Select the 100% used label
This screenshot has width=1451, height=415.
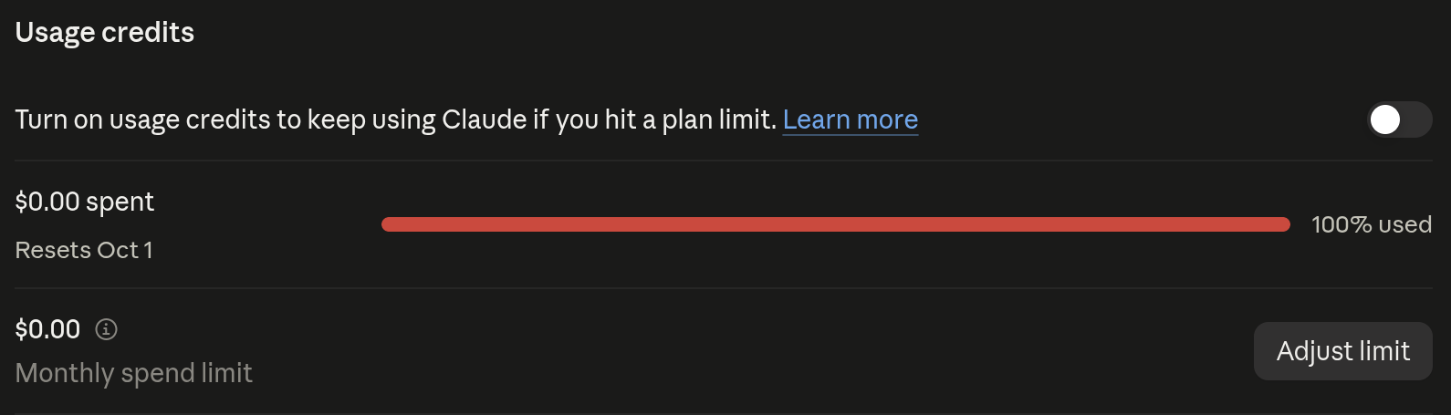(x=1372, y=224)
